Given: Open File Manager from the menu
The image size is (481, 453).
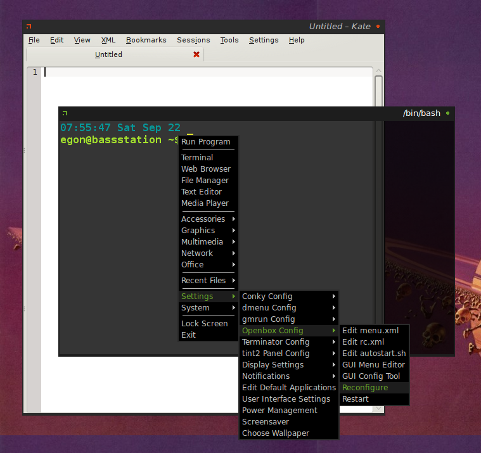Looking at the screenshot, I should [208, 181].
